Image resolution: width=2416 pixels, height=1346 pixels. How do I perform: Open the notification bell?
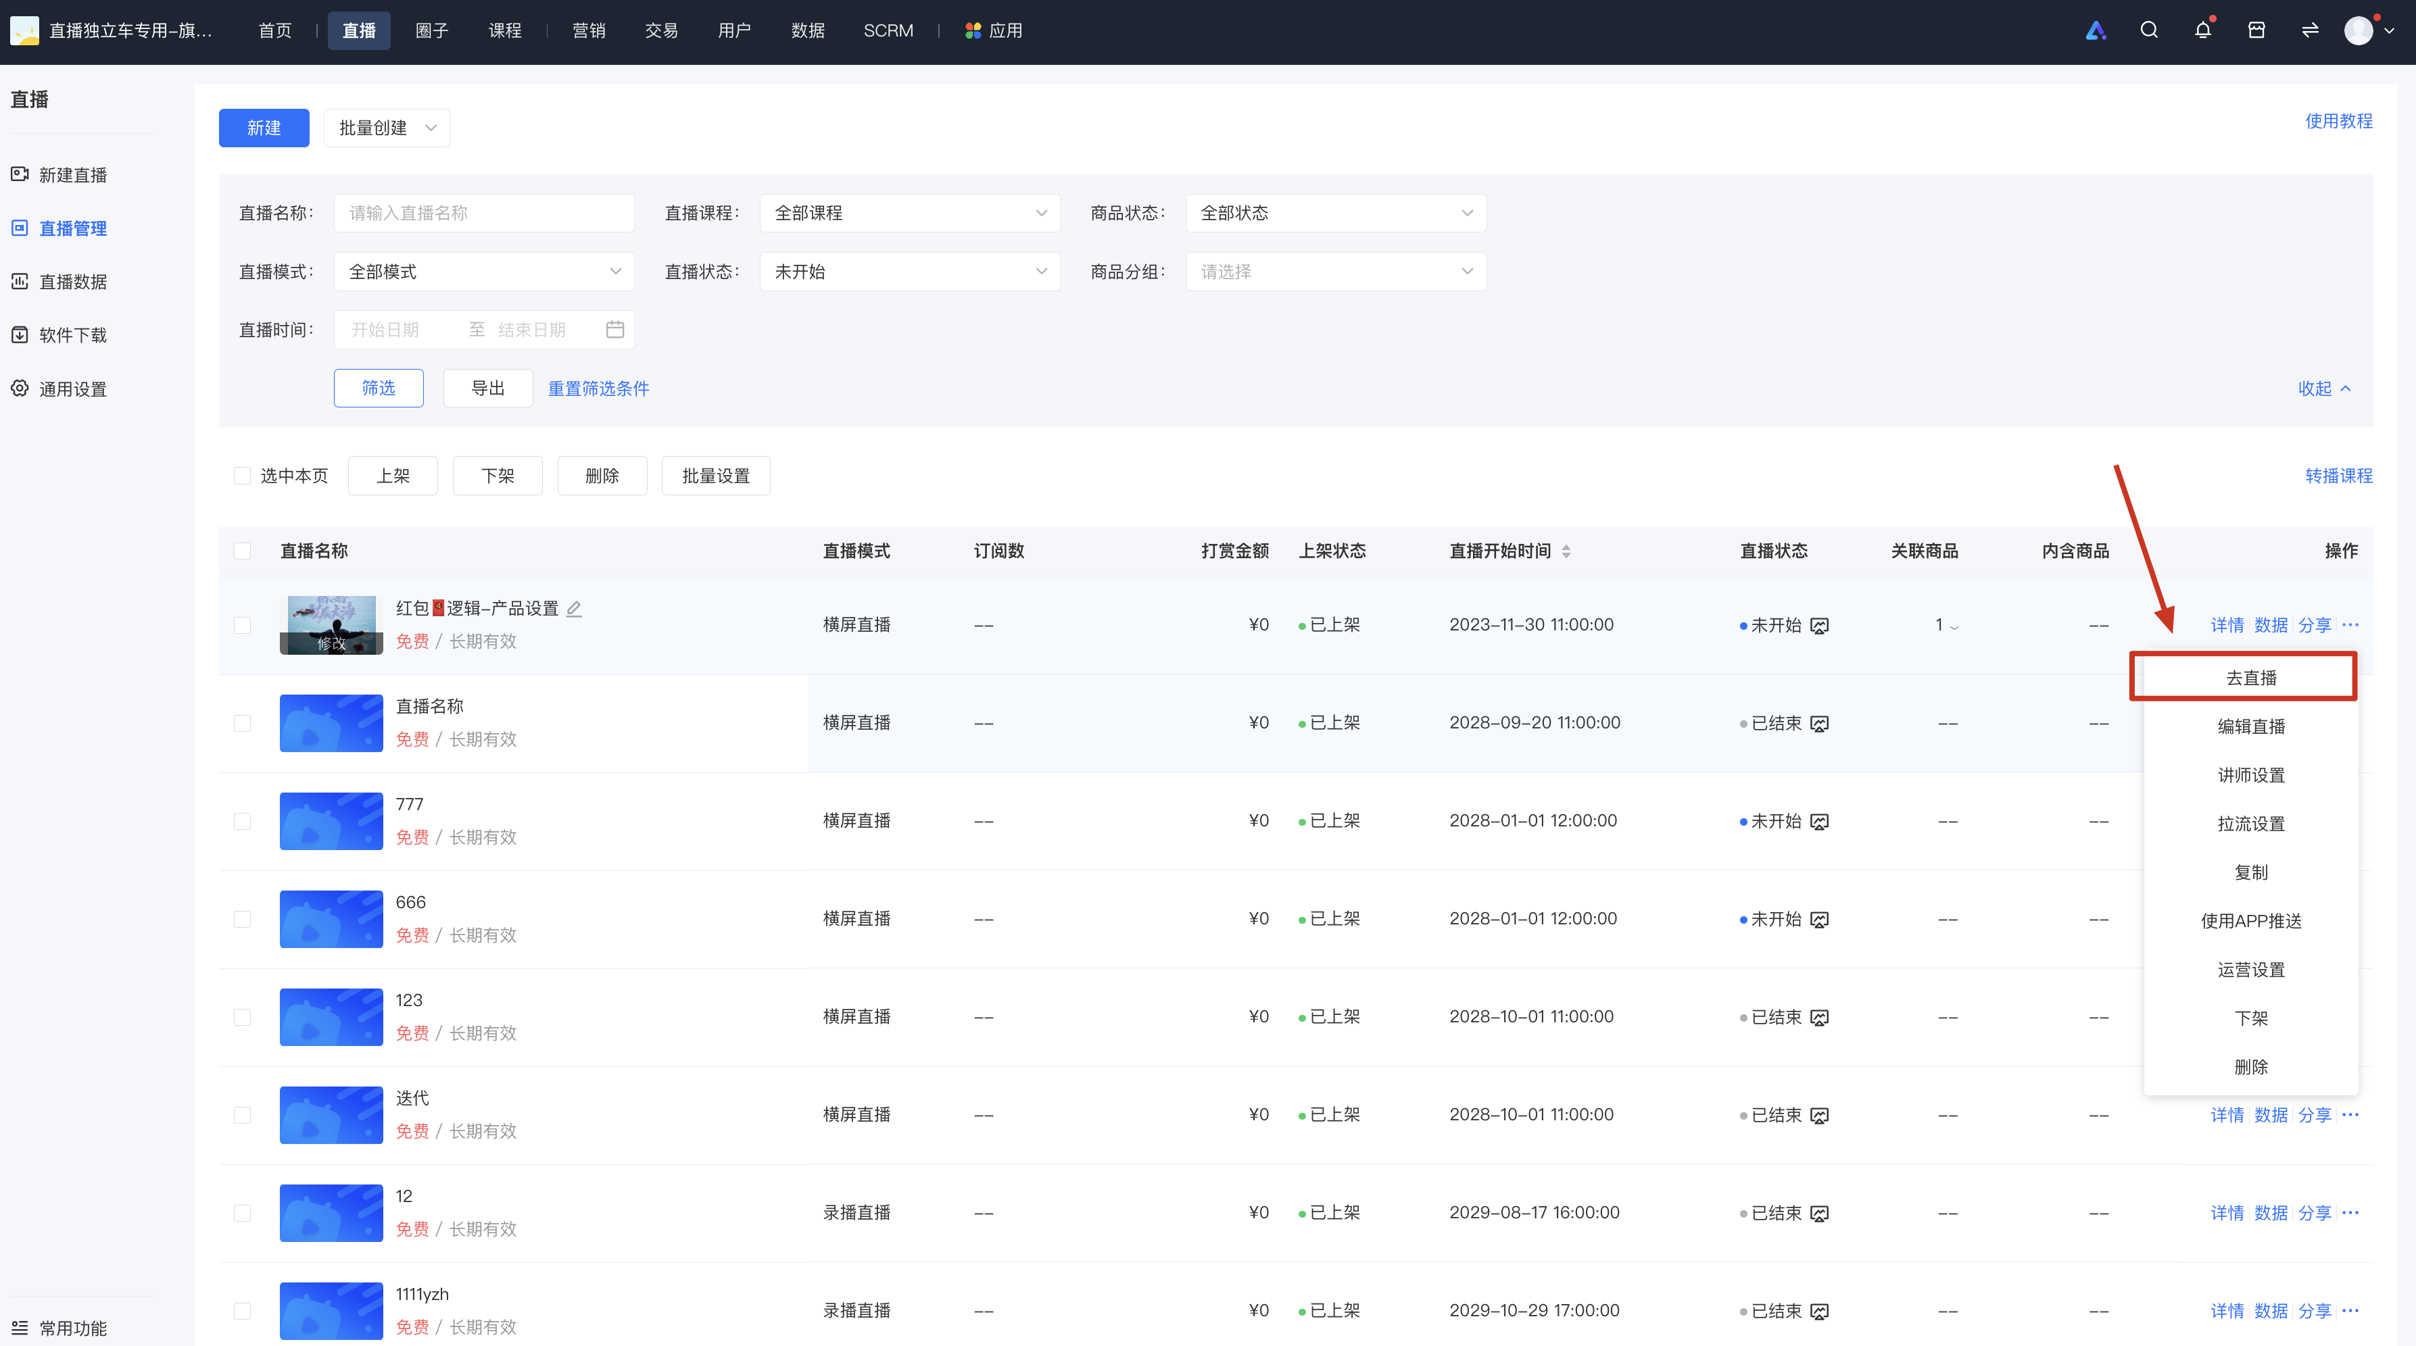click(x=2202, y=30)
